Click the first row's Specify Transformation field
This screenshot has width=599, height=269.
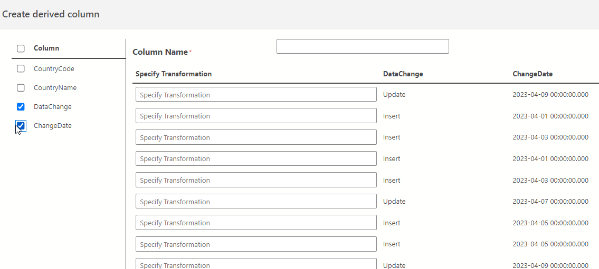click(256, 95)
